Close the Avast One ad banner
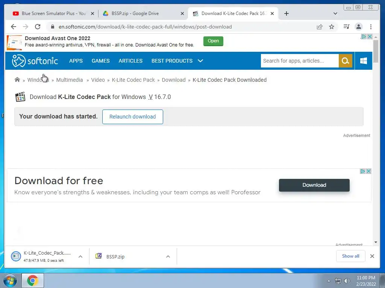Viewport: 385px width, 288px height. tap(370, 36)
